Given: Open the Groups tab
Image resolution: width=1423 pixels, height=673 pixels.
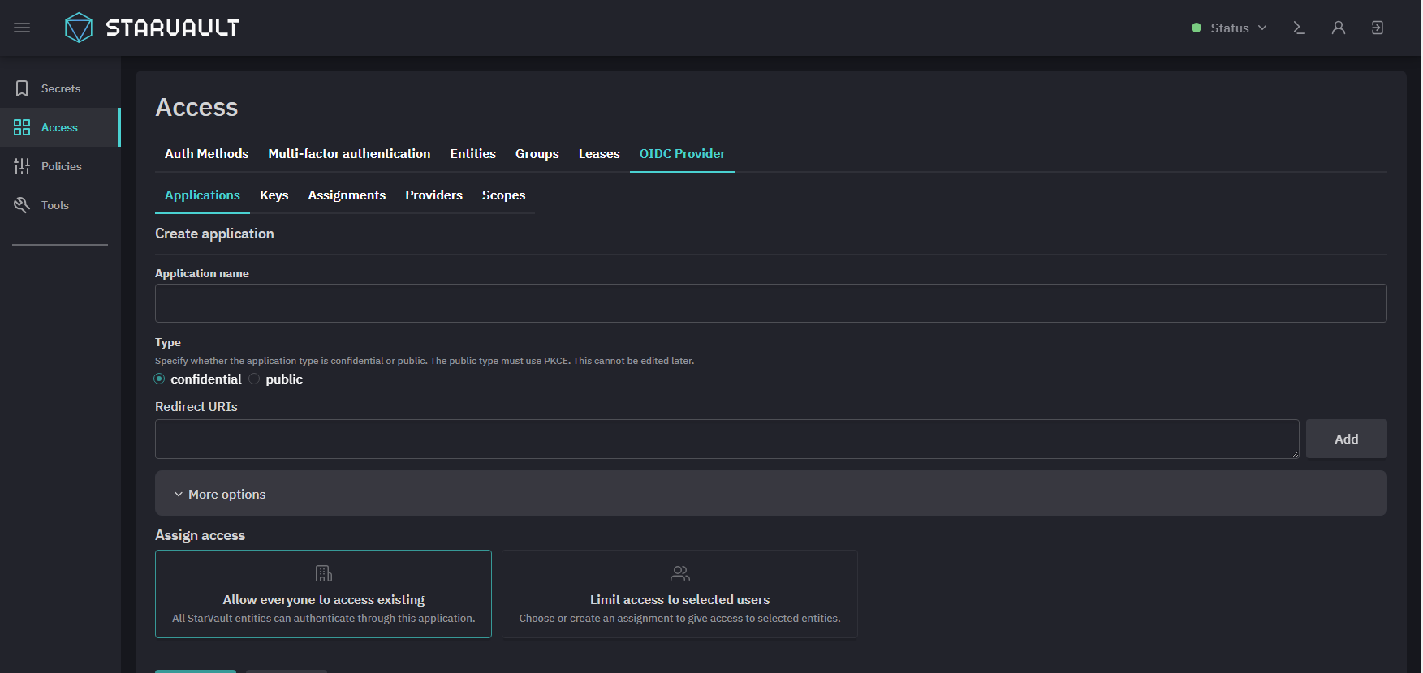Looking at the screenshot, I should pos(537,154).
